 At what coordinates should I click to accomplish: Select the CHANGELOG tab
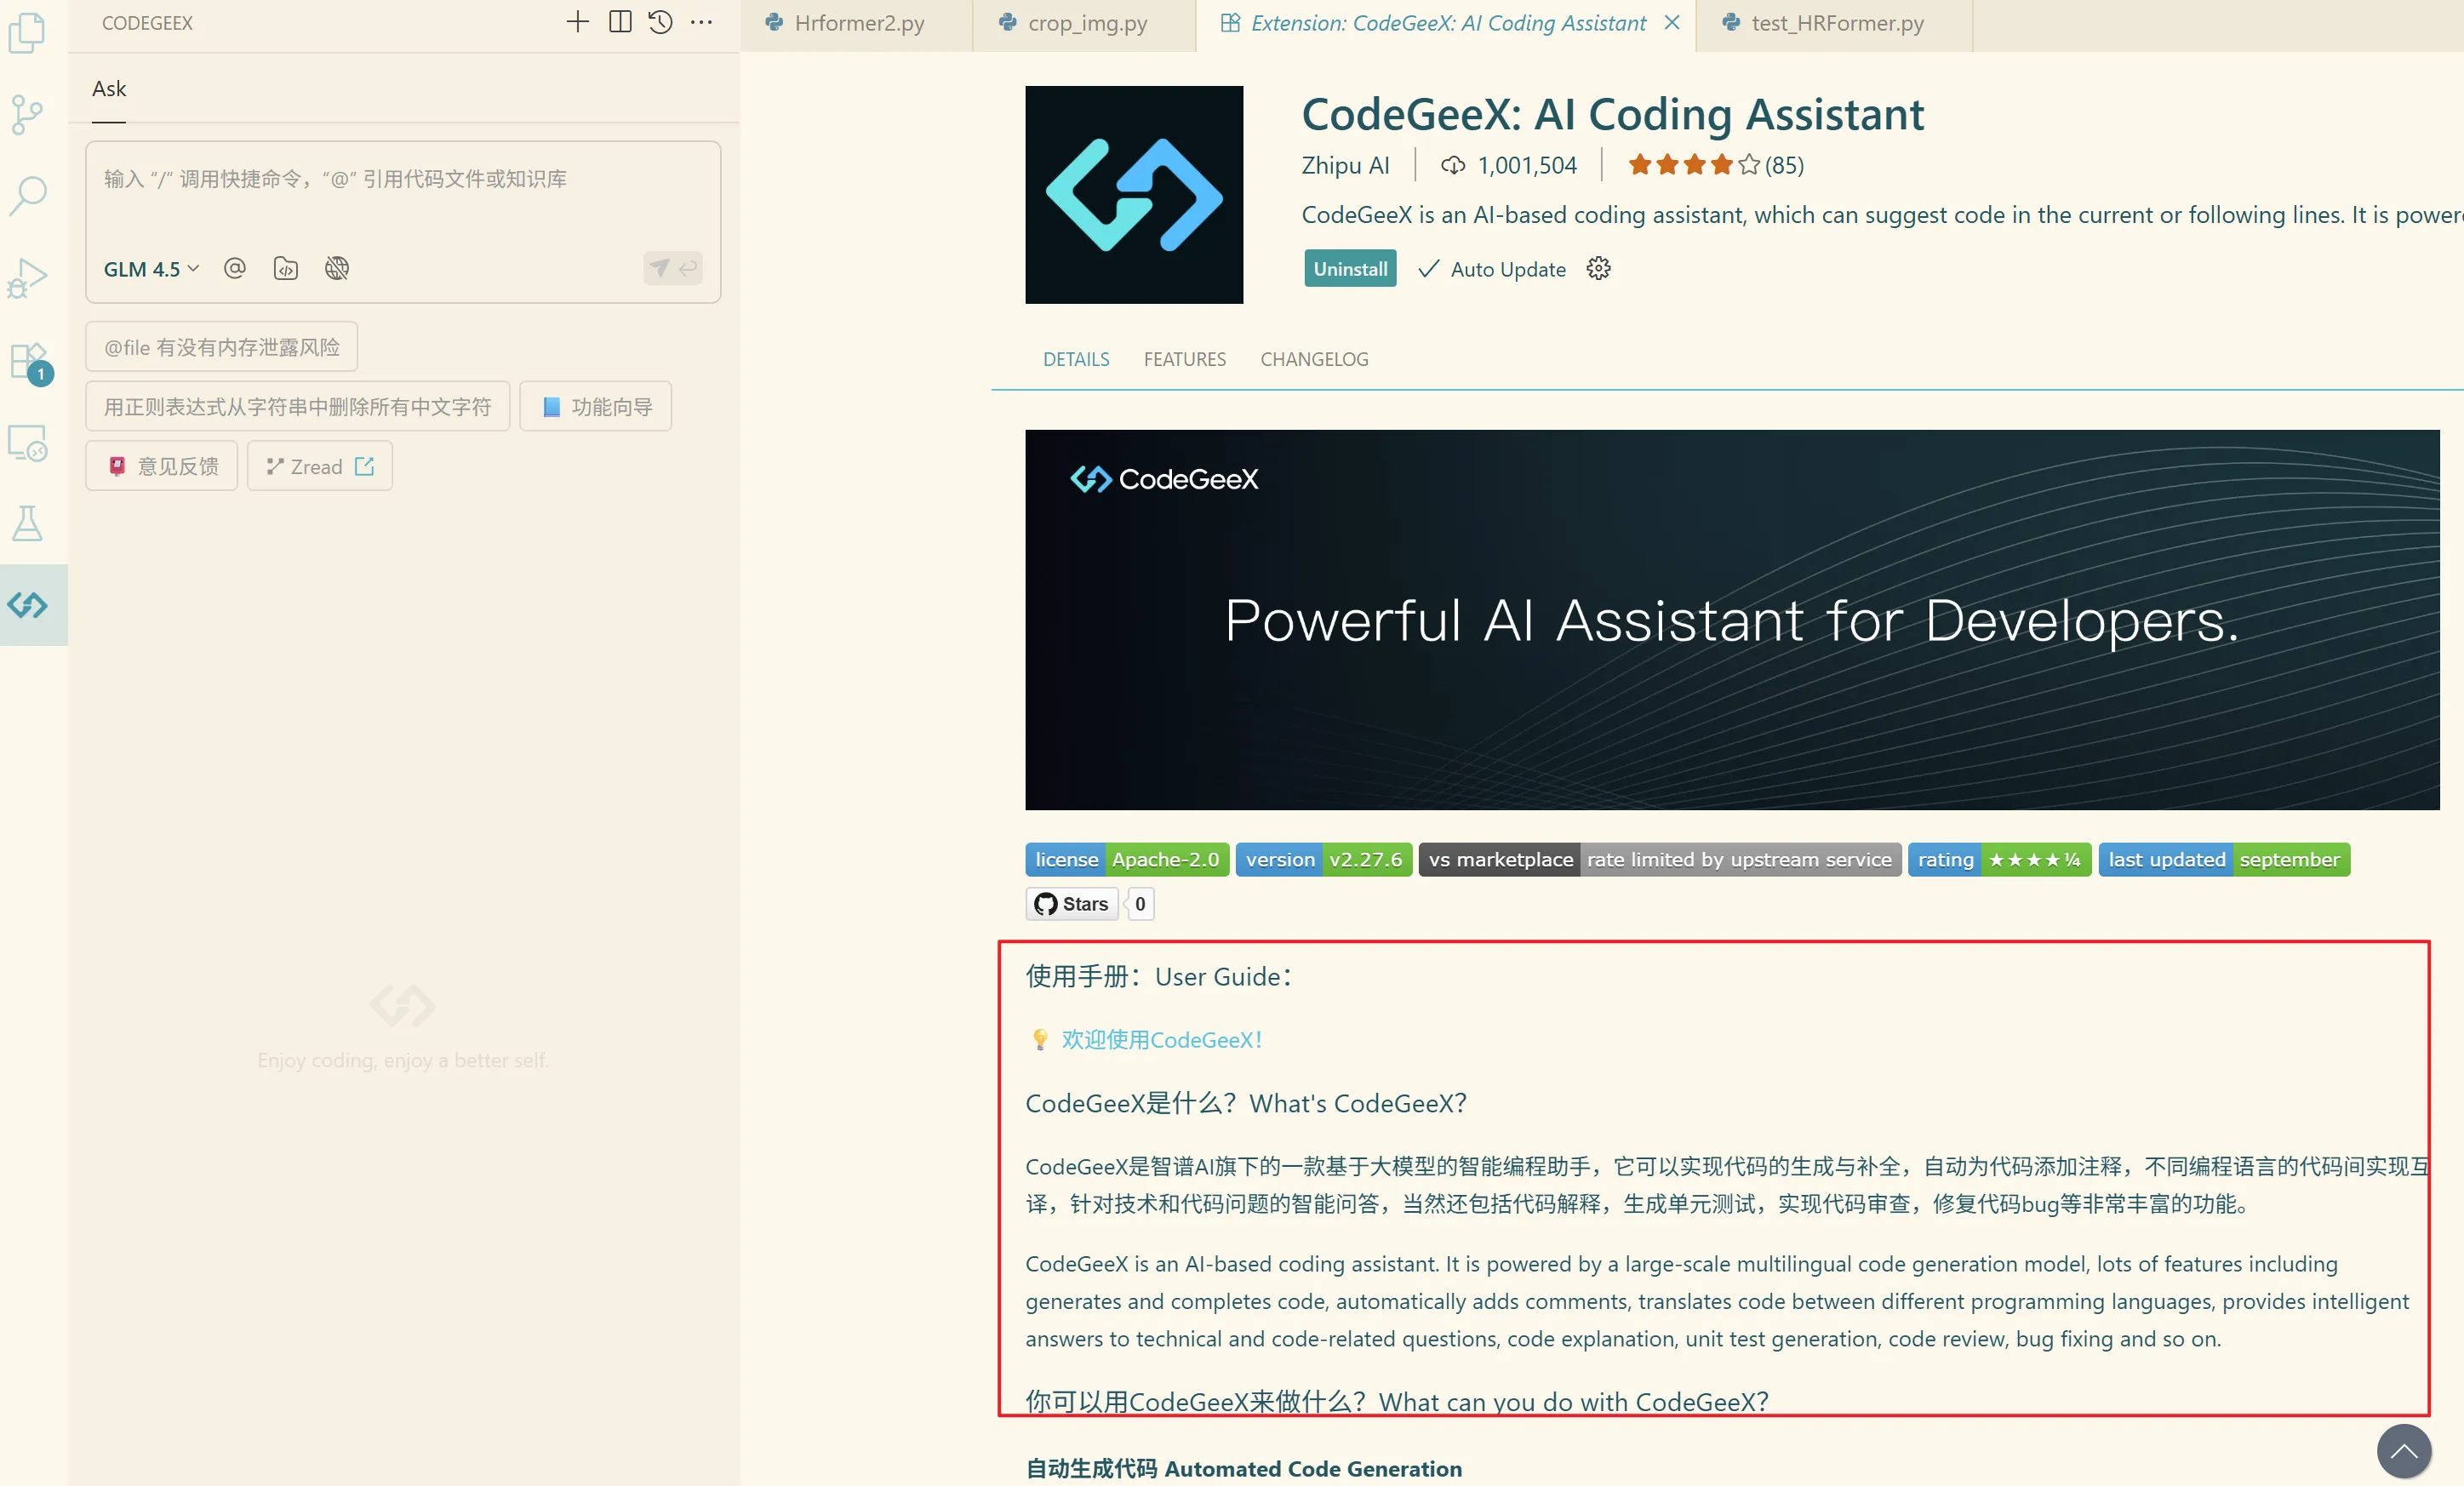(x=1314, y=359)
